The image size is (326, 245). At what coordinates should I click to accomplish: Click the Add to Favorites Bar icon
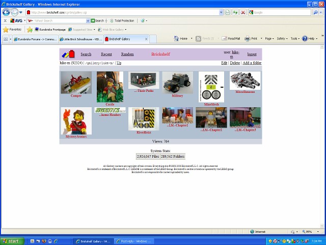click(x=30, y=30)
